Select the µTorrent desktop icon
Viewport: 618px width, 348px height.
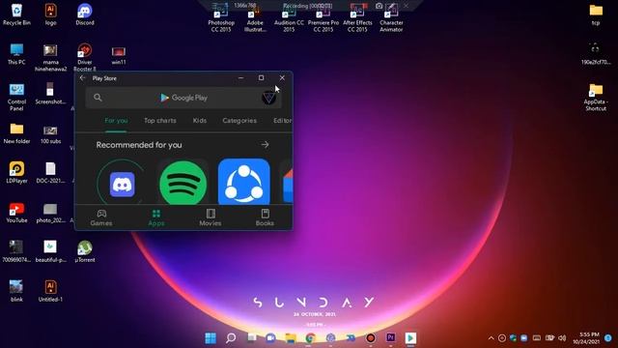85,251
